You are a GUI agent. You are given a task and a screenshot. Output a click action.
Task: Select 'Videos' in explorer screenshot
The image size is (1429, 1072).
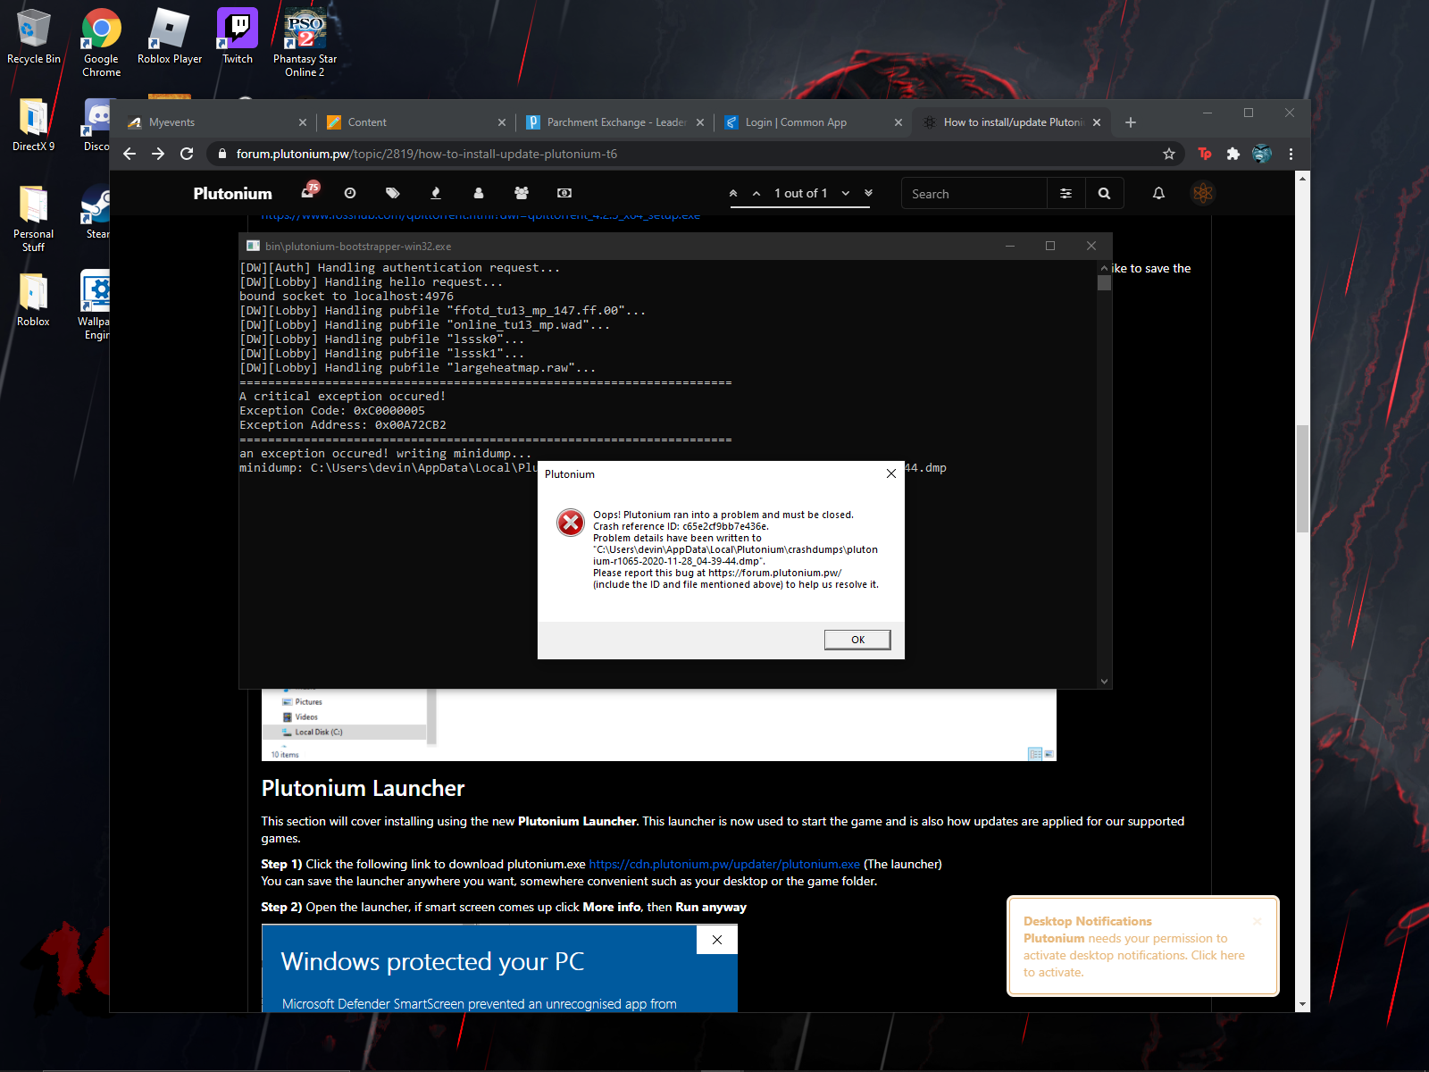[306, 716]
